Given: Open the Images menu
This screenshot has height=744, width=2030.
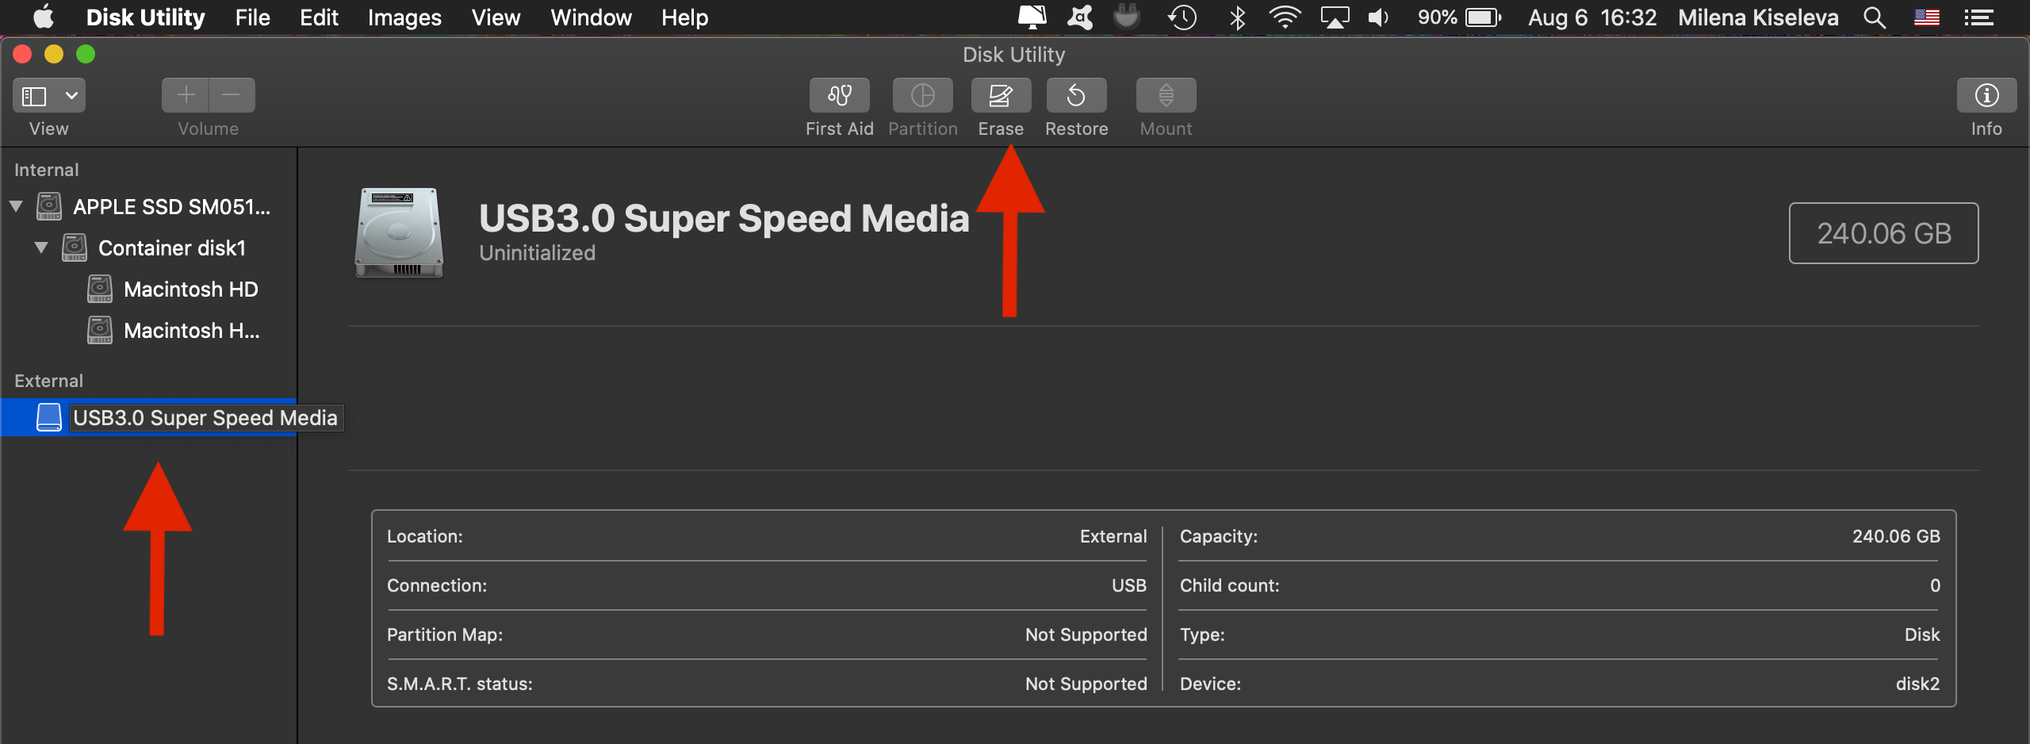Looking at the screenshot, I should coord(404,17).
